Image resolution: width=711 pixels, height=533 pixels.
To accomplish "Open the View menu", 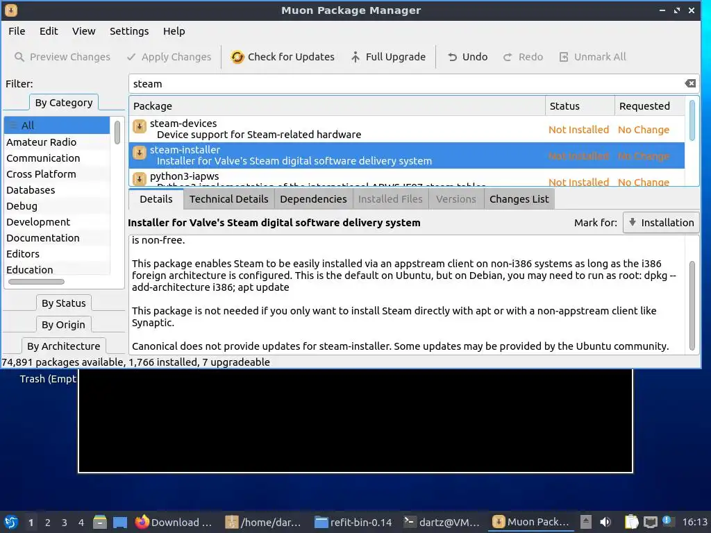I will pyautogui.click(x=83, y=31).
